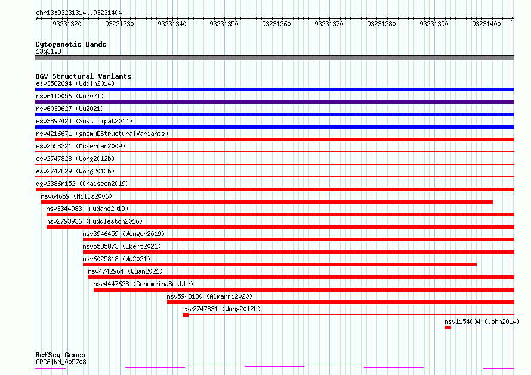The image size is (531, 375).
Task: Open dgv2386n152 (Chaisson2019) label
Action: [x=82, y=184]
